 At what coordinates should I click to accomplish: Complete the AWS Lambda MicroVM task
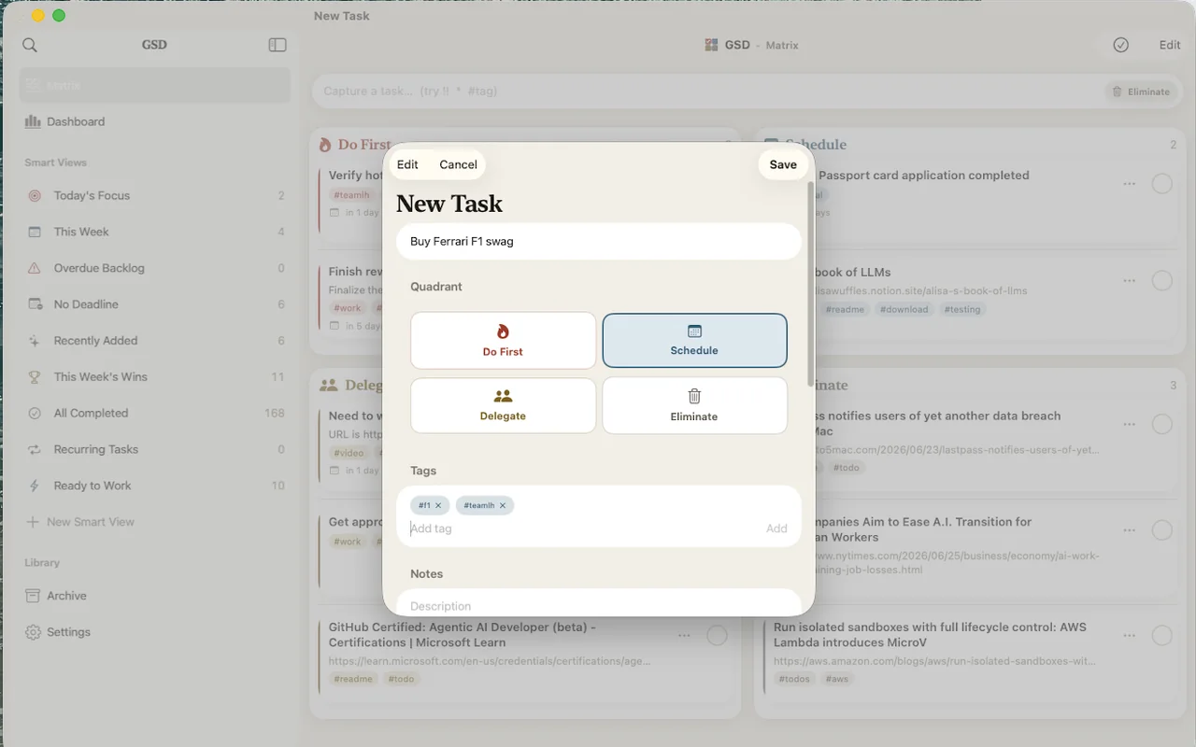pos(1161,636)
